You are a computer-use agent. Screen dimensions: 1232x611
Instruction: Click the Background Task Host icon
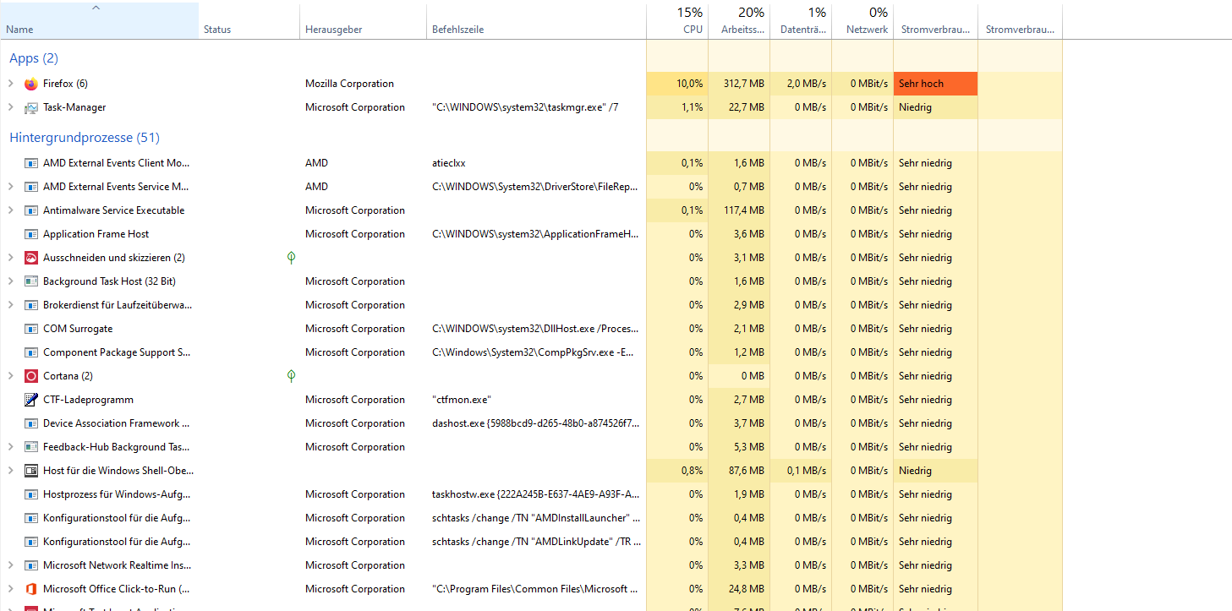31,281
